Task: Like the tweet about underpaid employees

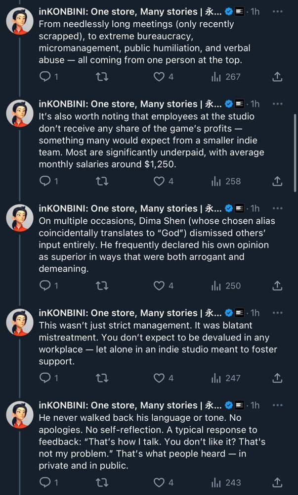Action: tap(159, 181)
